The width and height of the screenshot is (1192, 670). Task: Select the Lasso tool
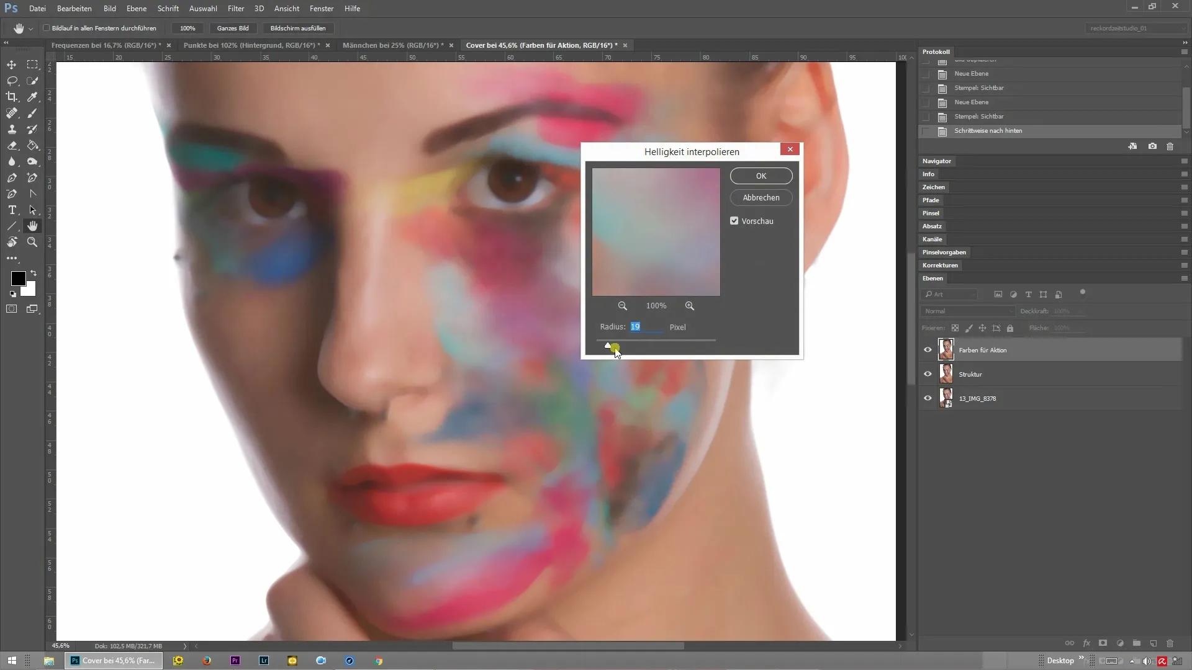click(x=12, y=81)
